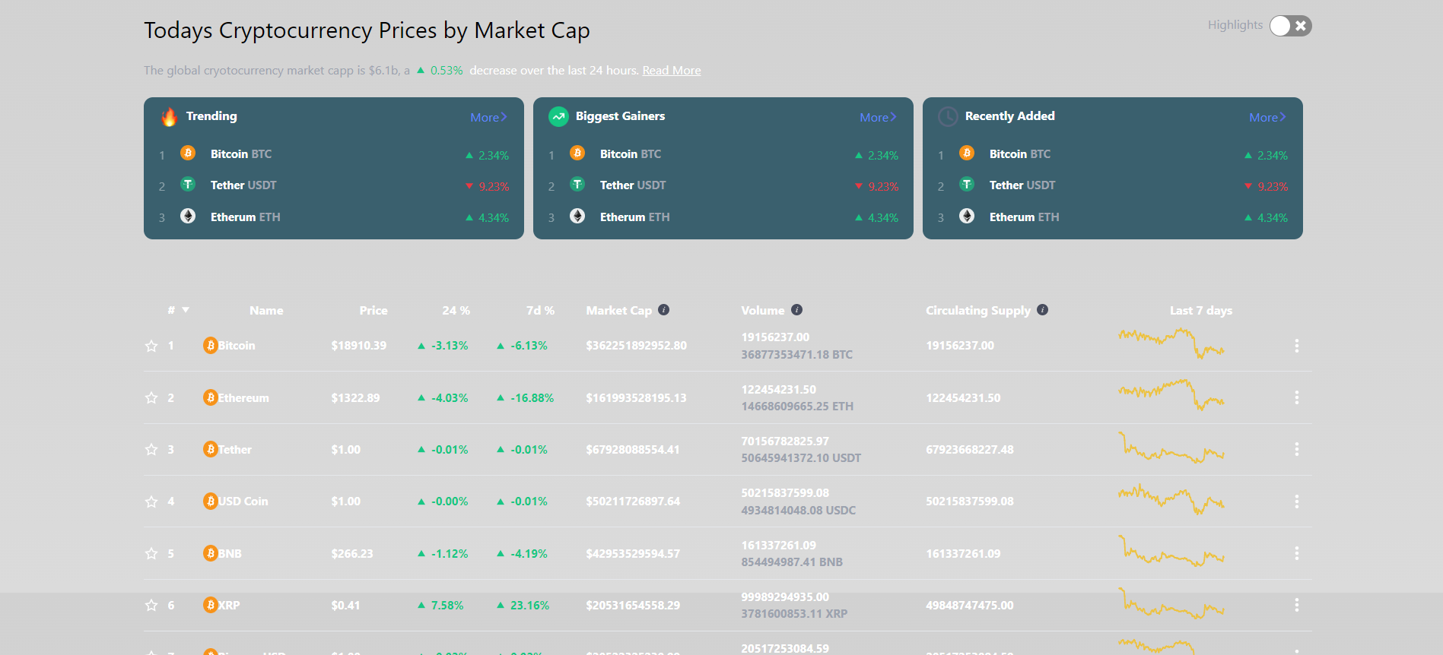Click the 24 % column header

coord(456,310)
